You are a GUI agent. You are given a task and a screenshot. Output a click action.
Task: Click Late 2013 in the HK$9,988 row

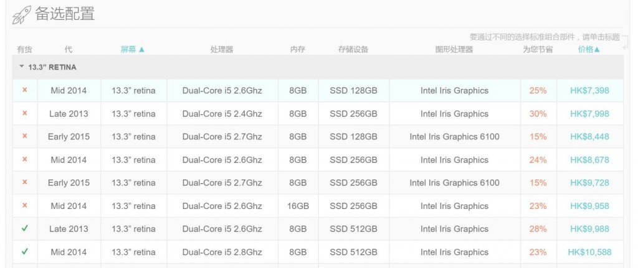click(x=69, y=229)
